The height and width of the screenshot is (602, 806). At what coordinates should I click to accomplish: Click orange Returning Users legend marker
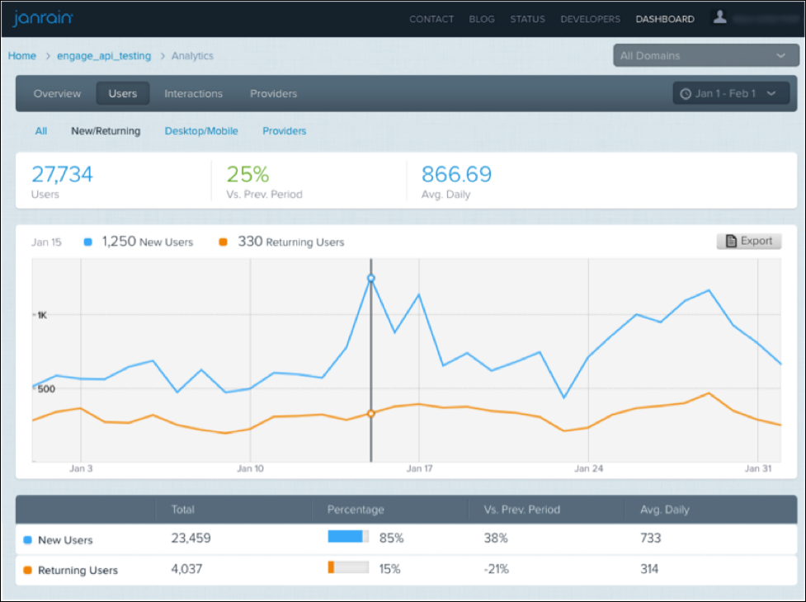[x=223, y=242]
